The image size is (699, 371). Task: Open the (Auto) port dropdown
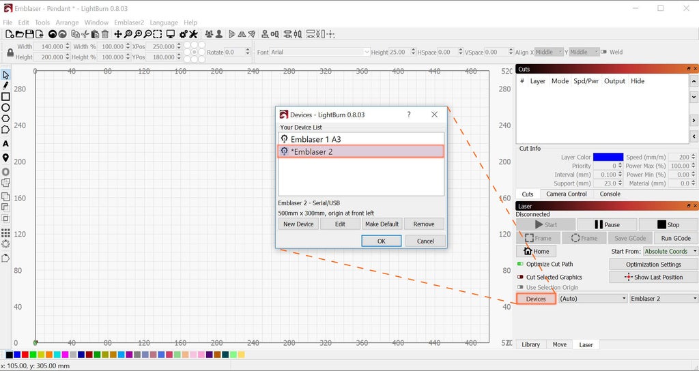pos(593,299)
